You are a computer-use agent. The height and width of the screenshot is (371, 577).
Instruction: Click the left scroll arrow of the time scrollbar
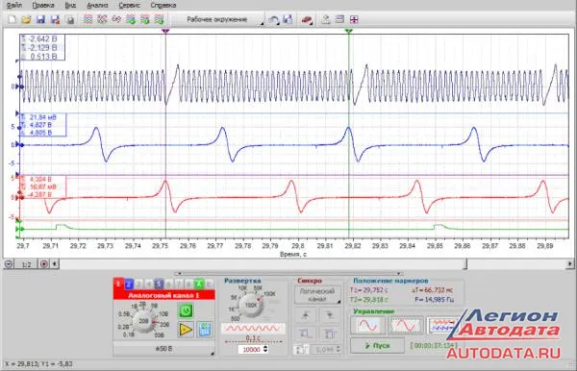pos(55,264)
